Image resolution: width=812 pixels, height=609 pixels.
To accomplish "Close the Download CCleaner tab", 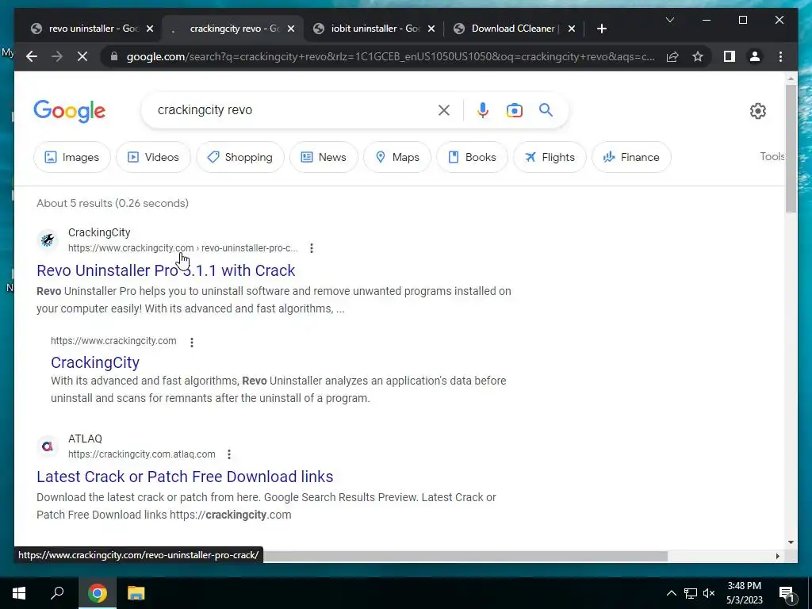I will (x=572, y=29).
